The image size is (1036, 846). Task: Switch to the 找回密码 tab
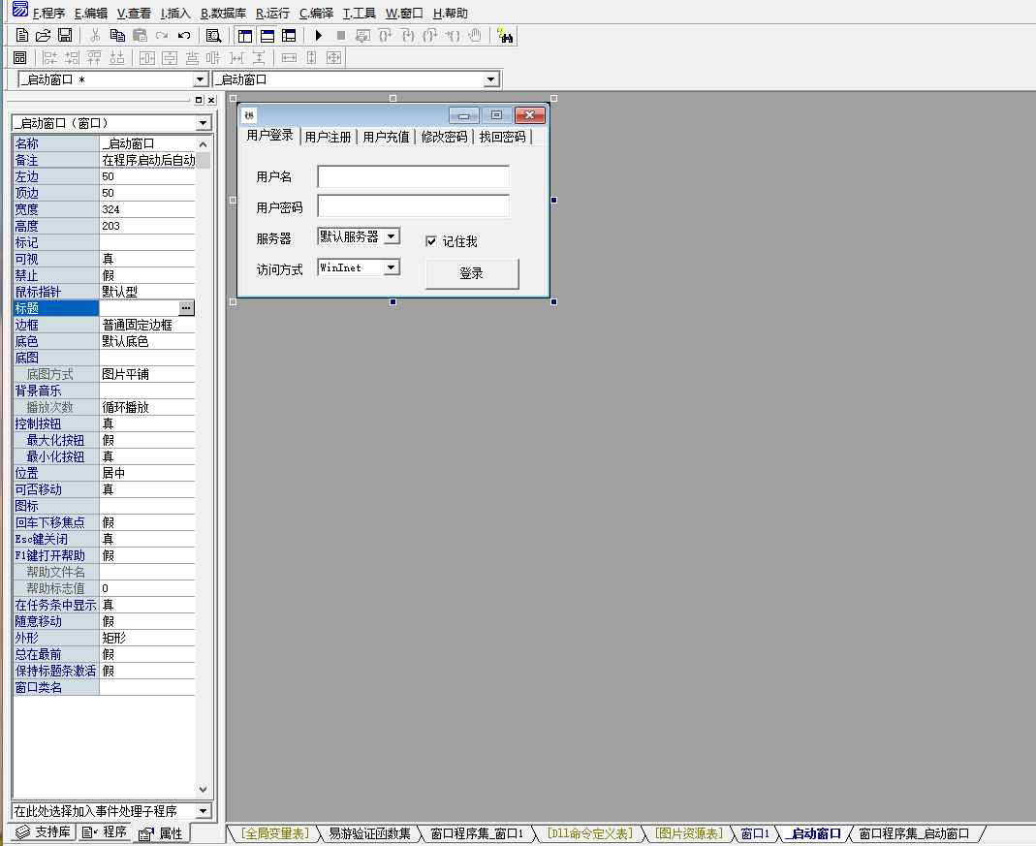[x=502, y=137]
